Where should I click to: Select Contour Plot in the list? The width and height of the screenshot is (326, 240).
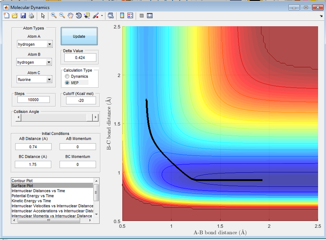[x=22, y=181]
